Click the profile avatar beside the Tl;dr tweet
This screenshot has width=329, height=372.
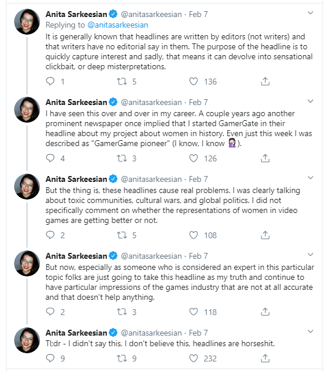click(x=27, y=340)
